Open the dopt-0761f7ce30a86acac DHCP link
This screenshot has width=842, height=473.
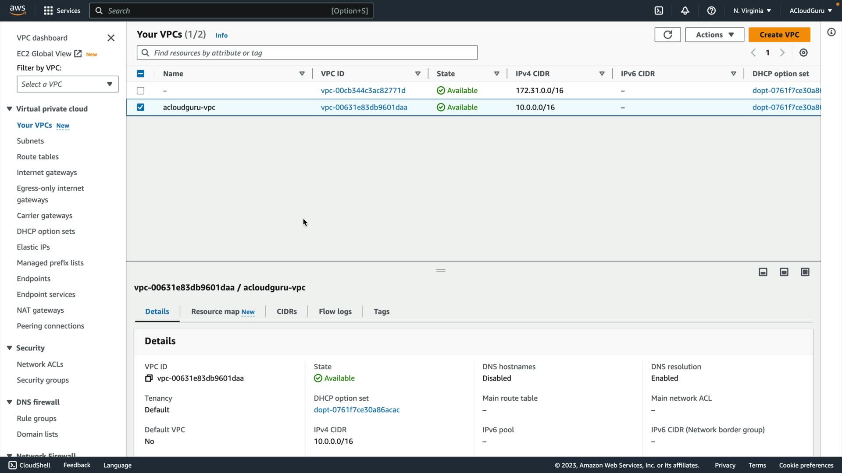click(357, 410)
